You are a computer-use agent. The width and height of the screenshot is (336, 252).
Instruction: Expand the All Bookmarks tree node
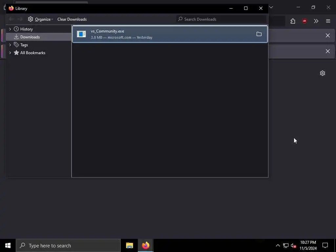(x=10, y=53)
